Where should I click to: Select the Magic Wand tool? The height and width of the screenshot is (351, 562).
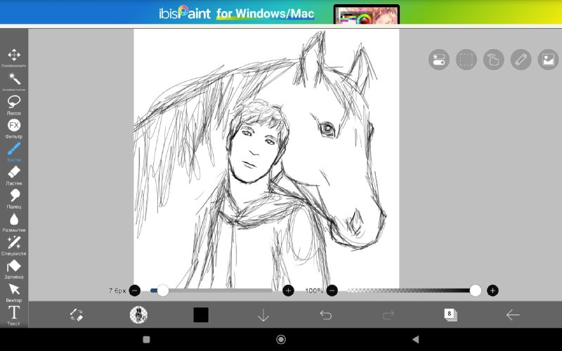14,81
